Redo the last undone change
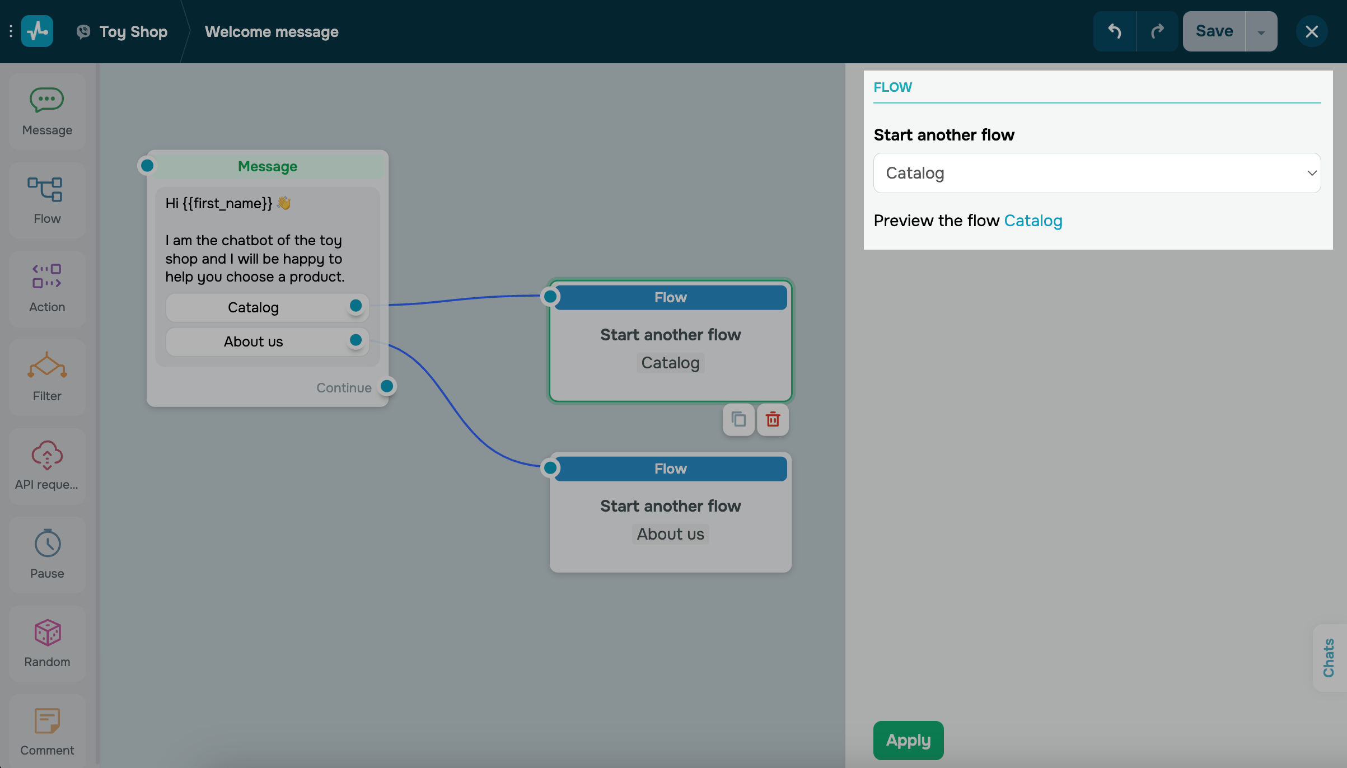Screen dimensions: 1347x768 (x=1157, y=31)
